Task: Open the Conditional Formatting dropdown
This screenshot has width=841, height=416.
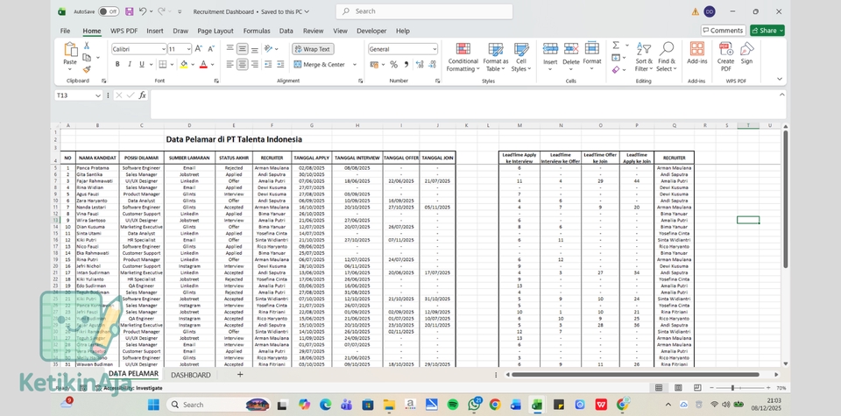Action: point(463,57)
